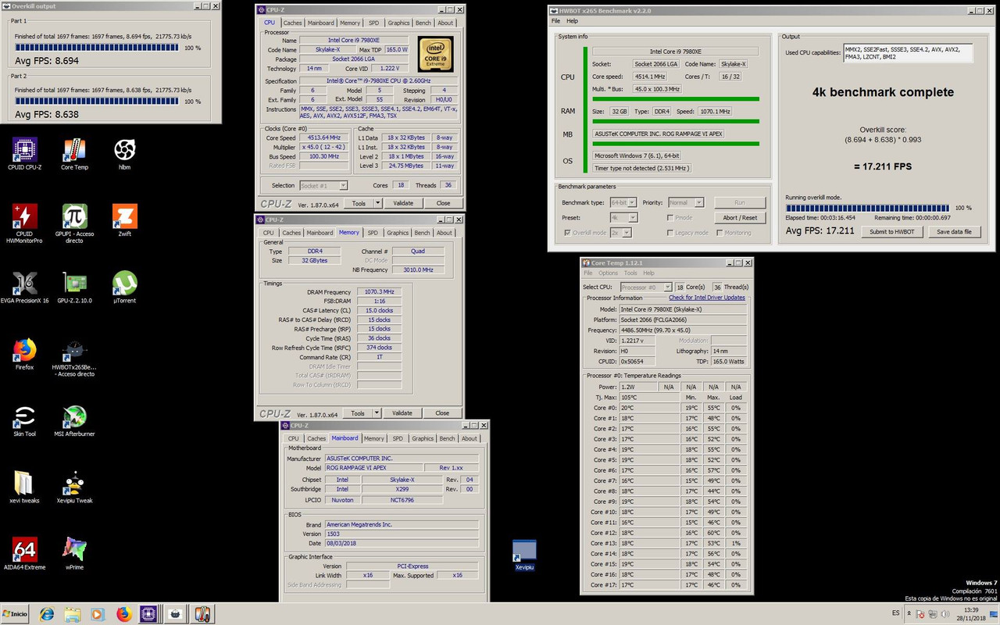Click the Inicio start button
Image resolution: width=1000 pixels, height=625 pixels.
[16, 614]
